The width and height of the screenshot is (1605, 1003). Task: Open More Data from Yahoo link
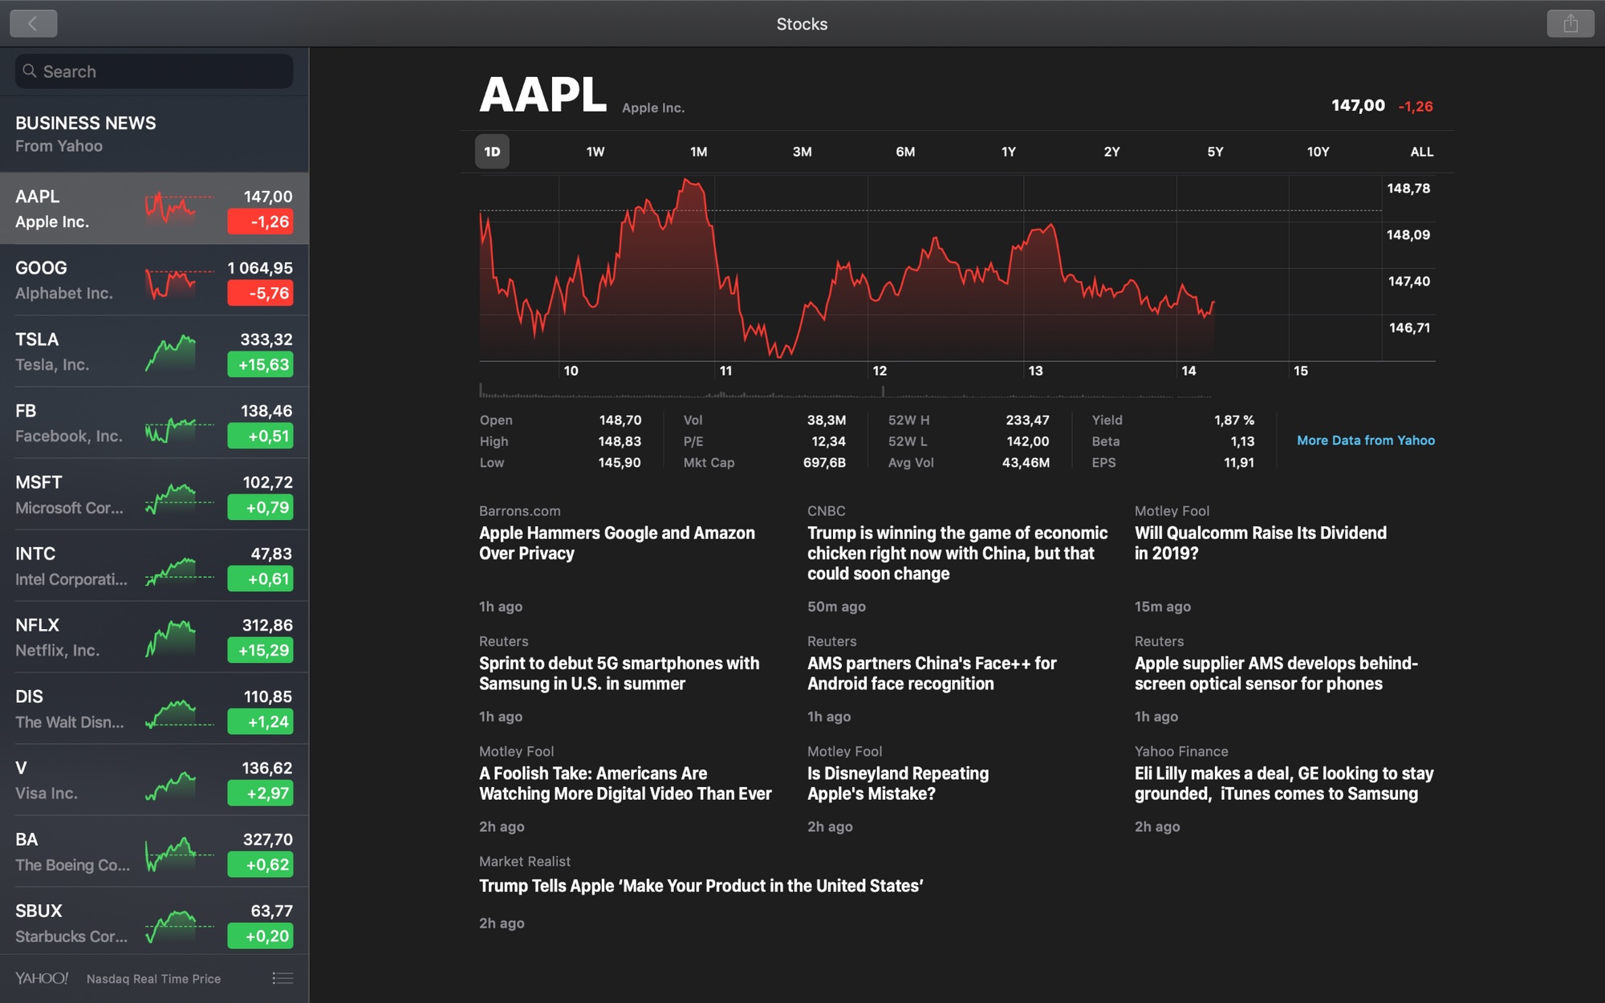pos(1366,441)
